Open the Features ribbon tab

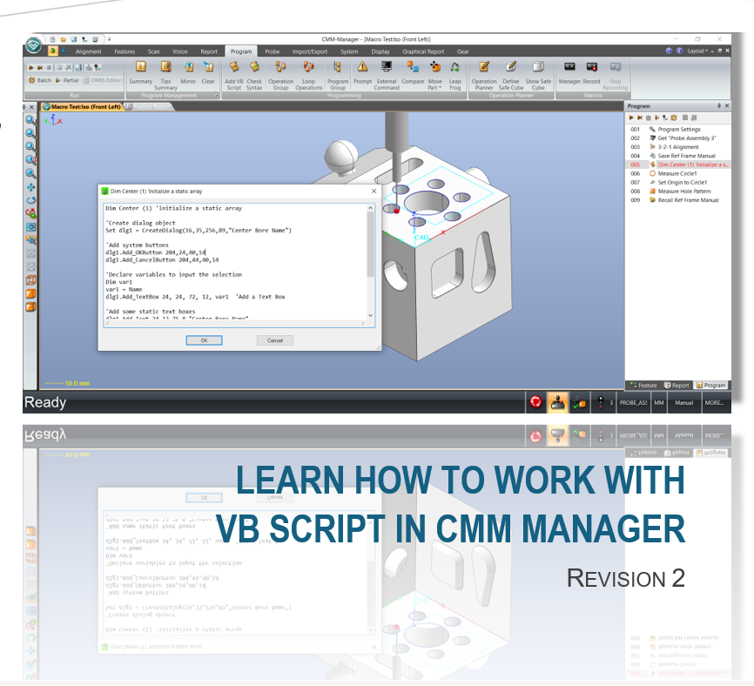tap(125, 51)
